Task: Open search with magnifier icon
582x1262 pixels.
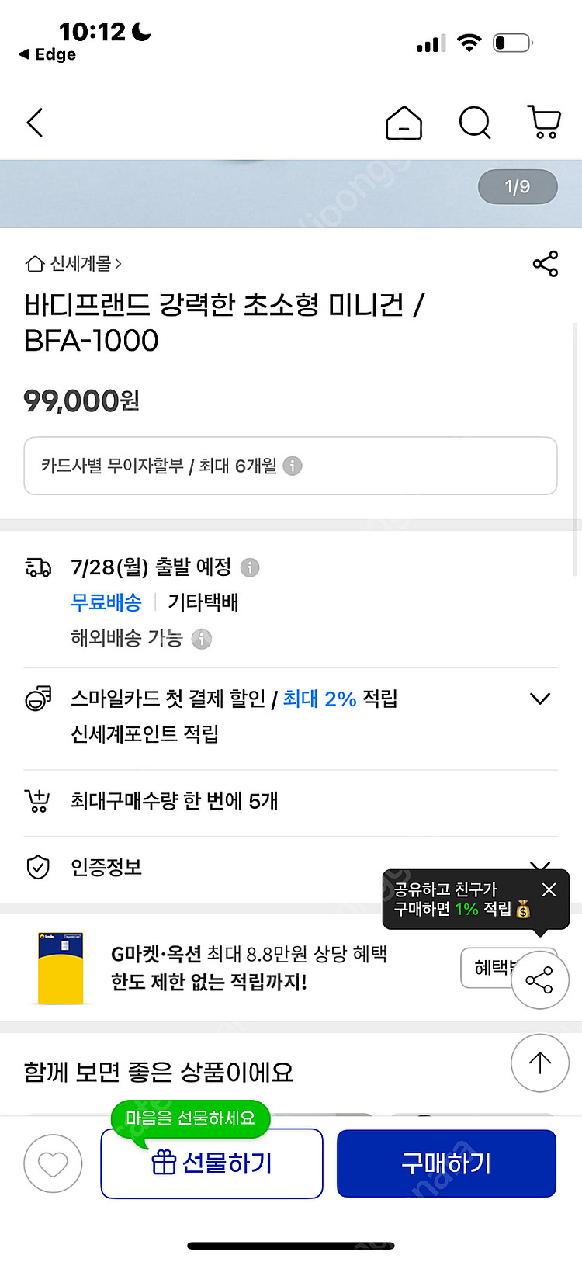Action: pos(474,123)
